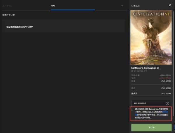Click the "Sid Meier's Civilization VI" title
The image size is (175, 133).
[145, 68]
